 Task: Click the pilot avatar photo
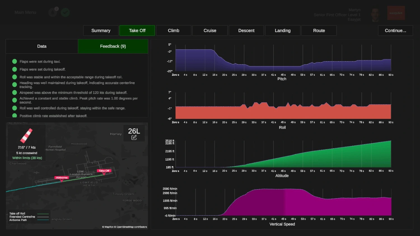click(375, 15)
